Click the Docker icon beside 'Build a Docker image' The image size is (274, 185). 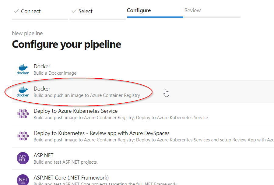point(23,69)
